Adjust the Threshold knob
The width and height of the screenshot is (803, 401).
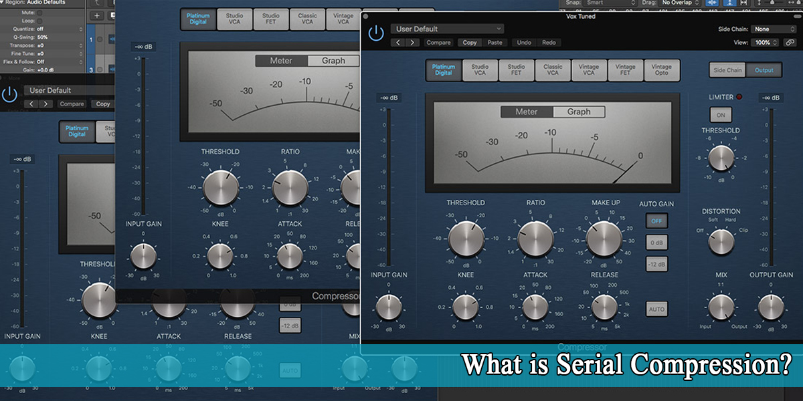pyautogui.click(x=466, y=237)
